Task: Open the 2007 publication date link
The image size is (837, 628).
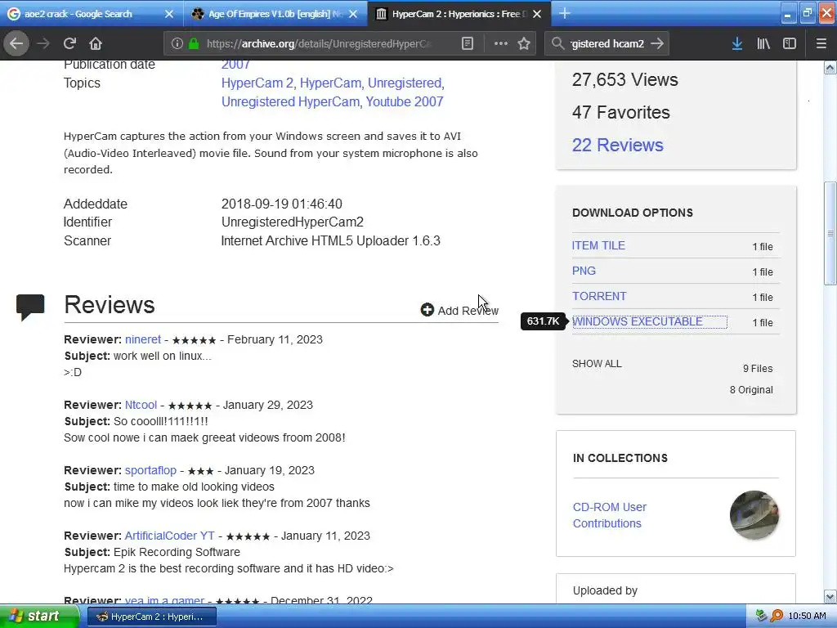Action: pyautogui.click(x=235, y=65)
